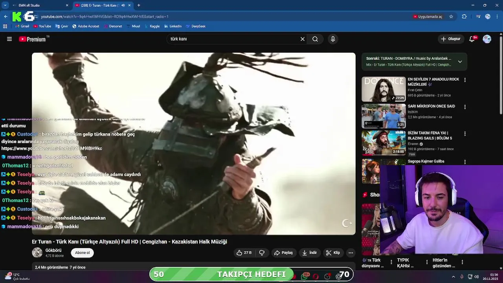
Task: Share the video via Paylaş
Action: click(x=283, y=253)
